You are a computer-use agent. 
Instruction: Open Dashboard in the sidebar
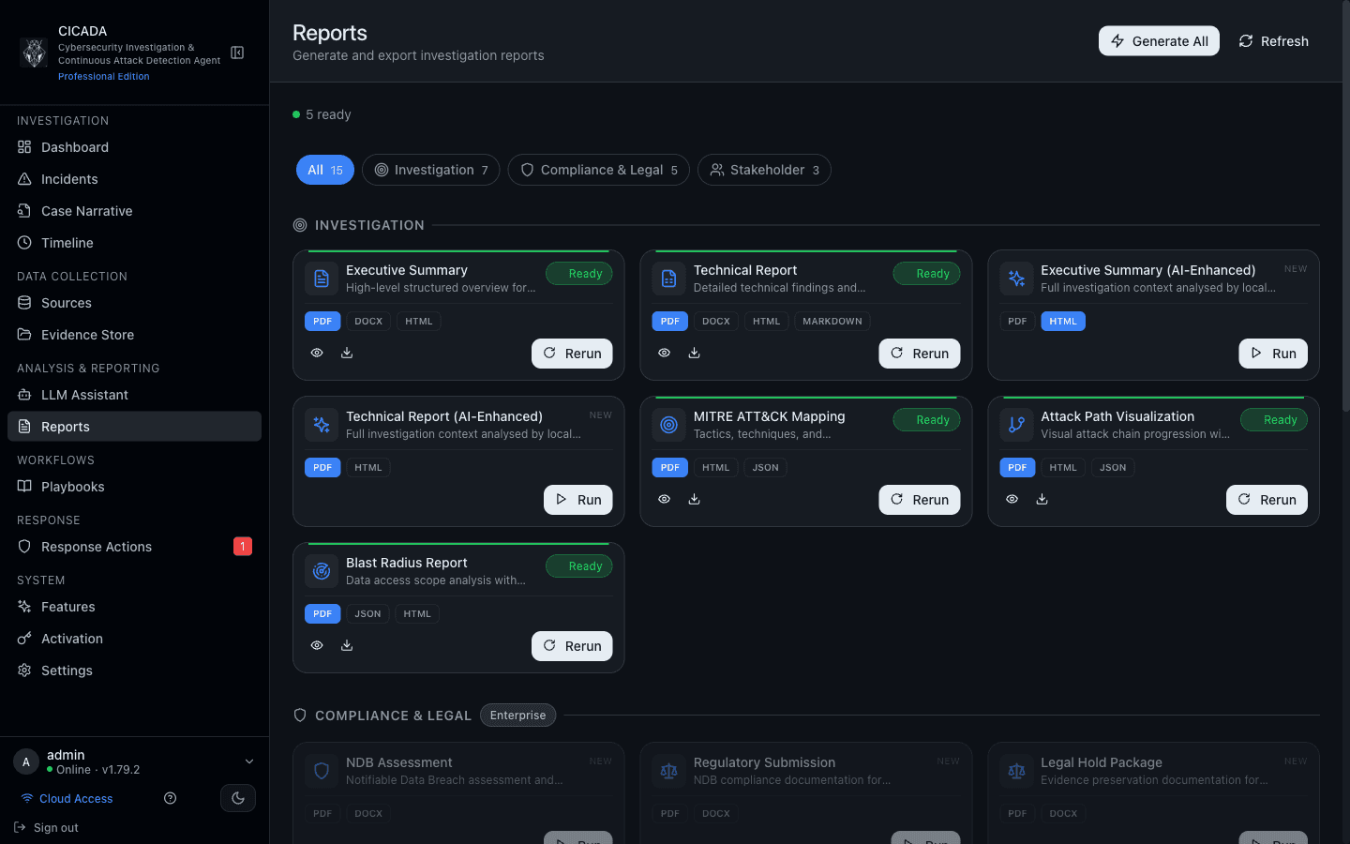click(x=134, y=147)
